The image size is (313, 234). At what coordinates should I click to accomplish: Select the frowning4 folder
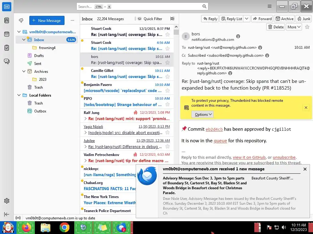pos(47,48)
